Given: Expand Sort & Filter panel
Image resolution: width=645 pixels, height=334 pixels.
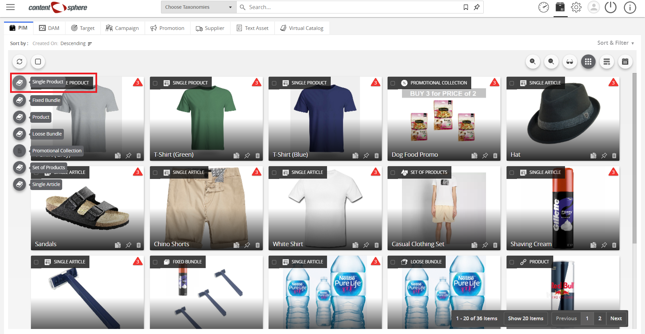Looking at the screenshot, I should (x=615, y=43).
